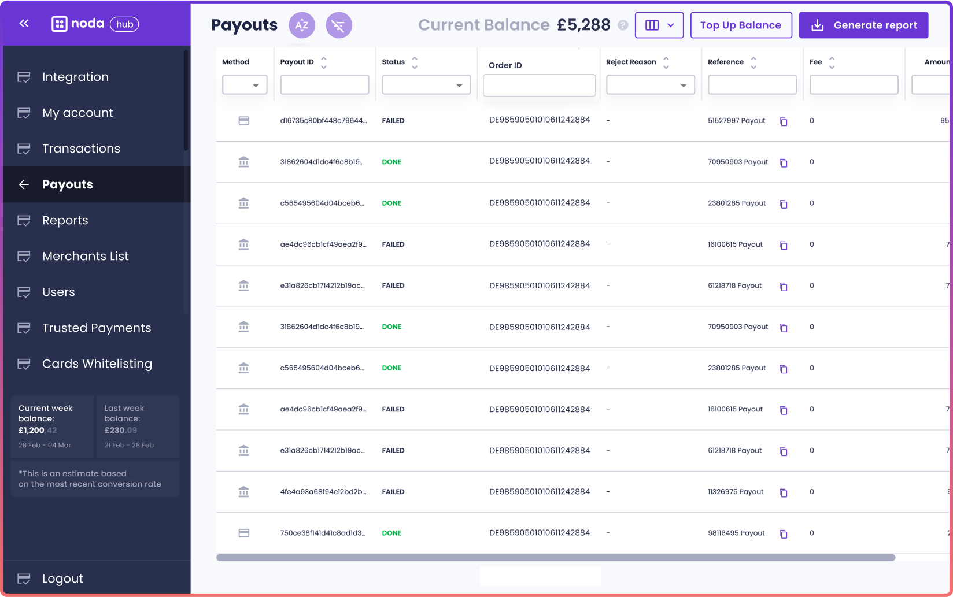This screenshot has height=597, width=953.
Task: Open Cards Whitelisting page
Action: tap(97, 364)
